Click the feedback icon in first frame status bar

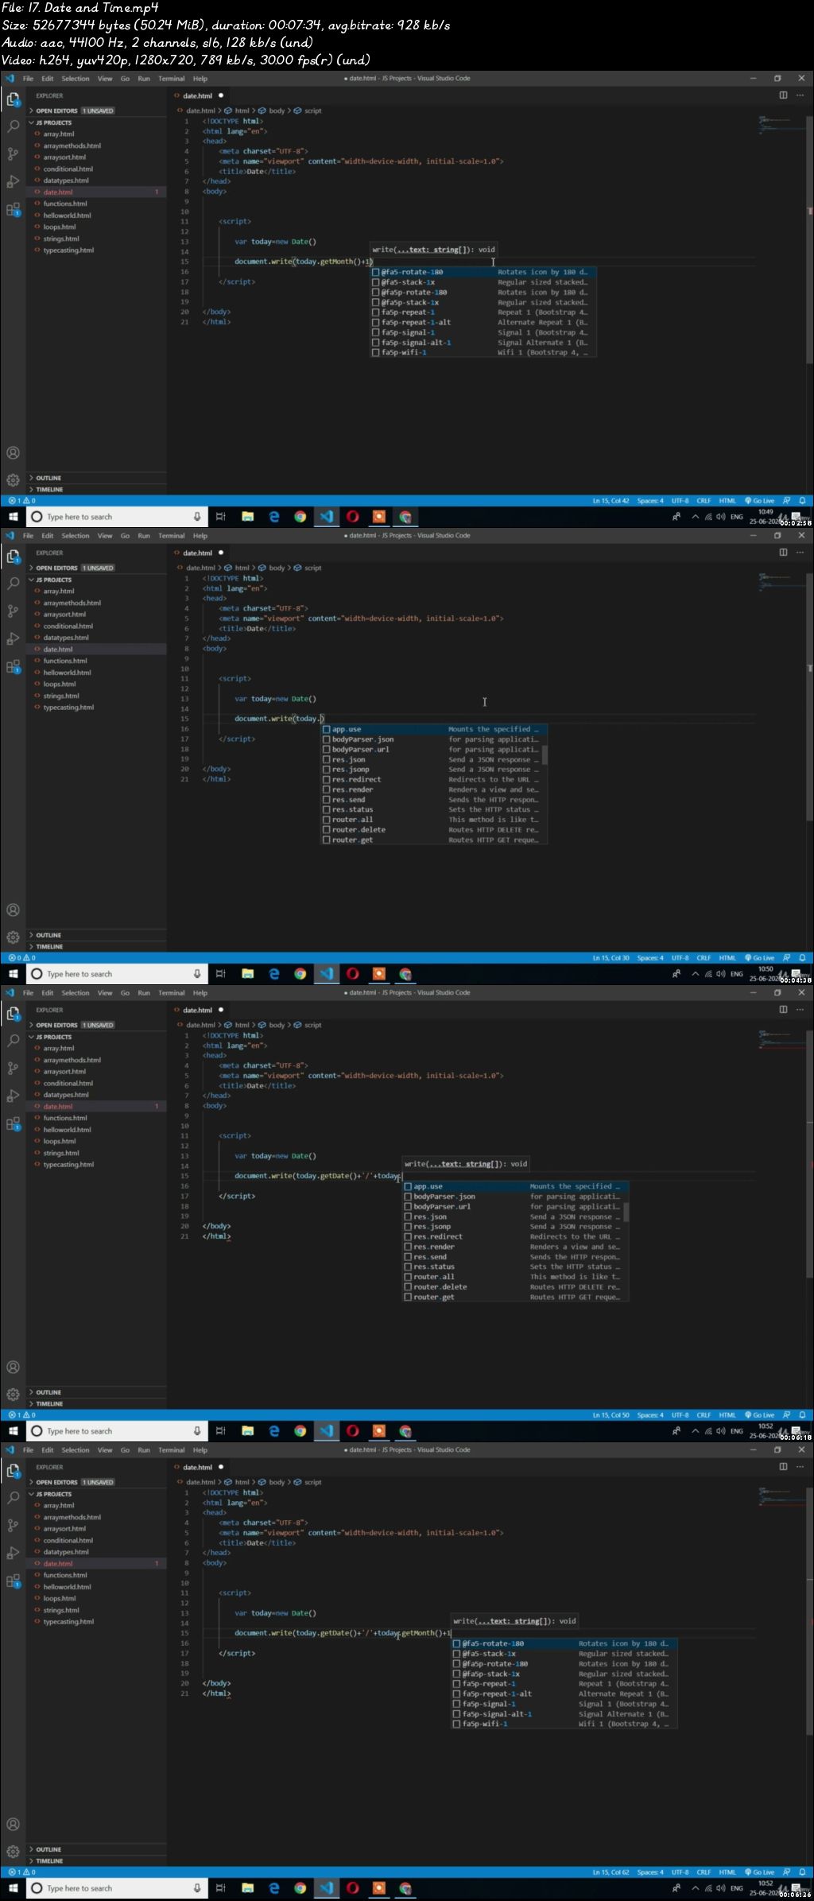(786, 501)
